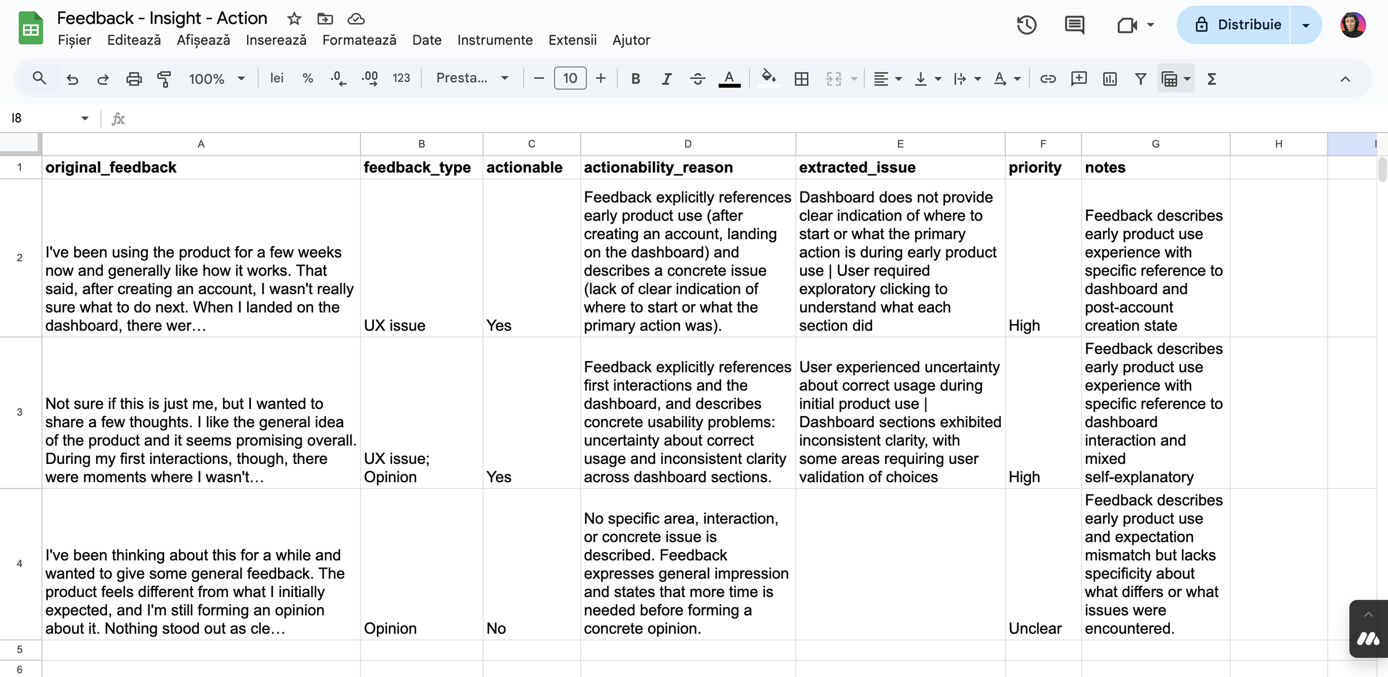Click the insert chart icon
The image size is (1388, 677).
click(x=1109, y=79)
